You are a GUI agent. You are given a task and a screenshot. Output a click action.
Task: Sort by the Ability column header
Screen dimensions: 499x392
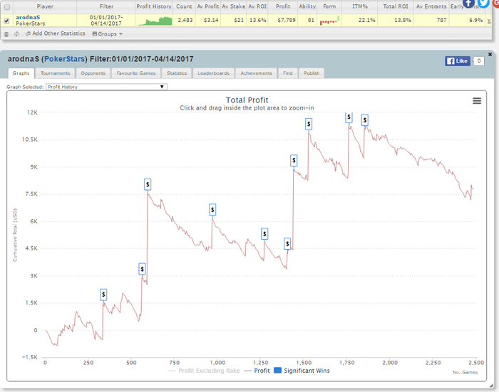tap(307, 6)
